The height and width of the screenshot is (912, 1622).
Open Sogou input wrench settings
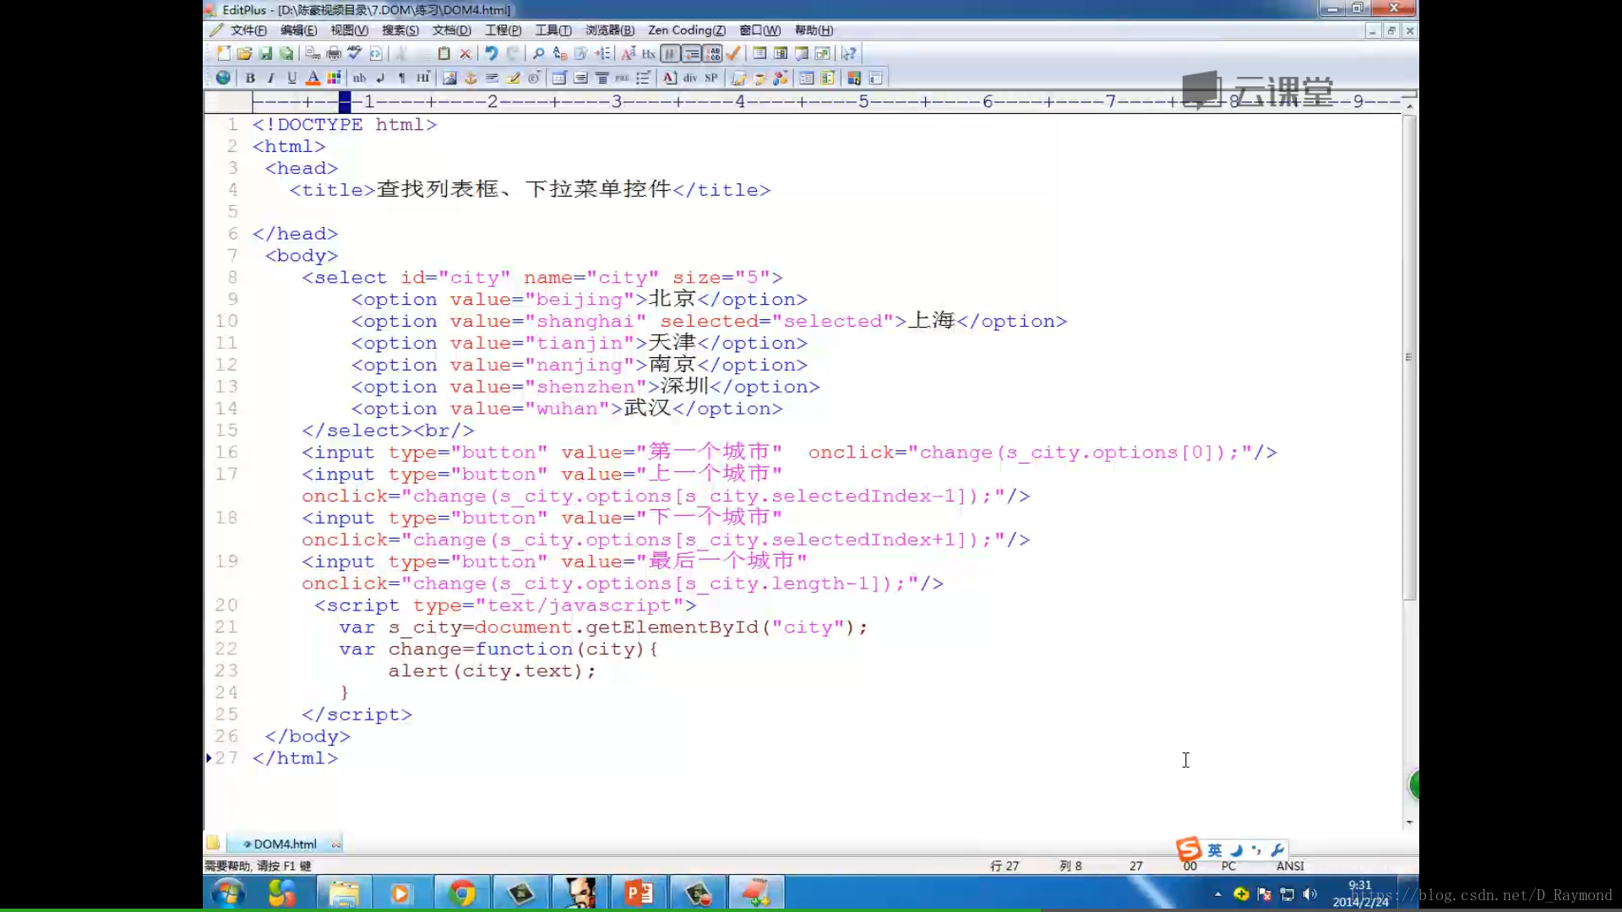pyautogui.click(x=1277, y=850)
